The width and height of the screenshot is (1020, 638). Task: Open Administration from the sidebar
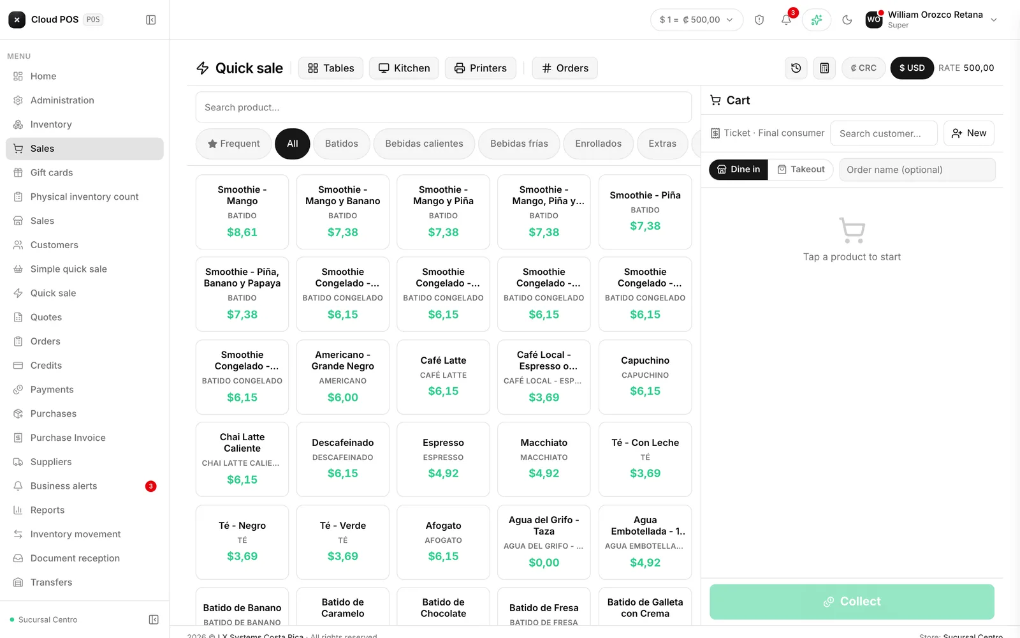tap(85, 100)
